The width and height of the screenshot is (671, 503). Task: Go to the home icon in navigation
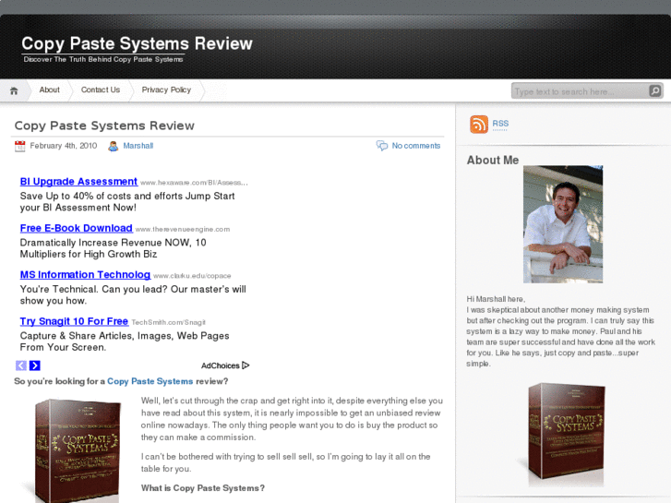click(14, 90)
